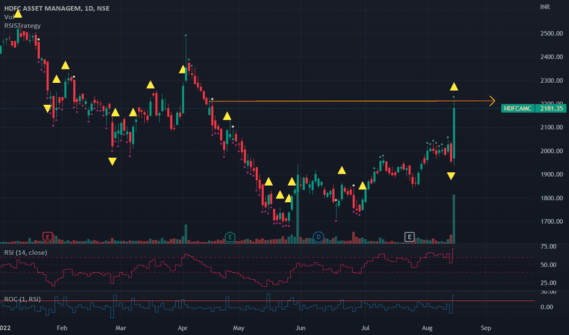Screen dimensions: 569x335
Task: Click the yellow up-triangle in mid-June
Action: point(342,170)
